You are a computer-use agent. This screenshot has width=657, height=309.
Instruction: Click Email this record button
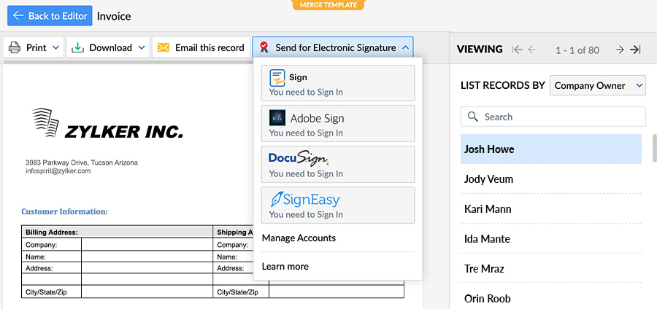click(201, 48)
